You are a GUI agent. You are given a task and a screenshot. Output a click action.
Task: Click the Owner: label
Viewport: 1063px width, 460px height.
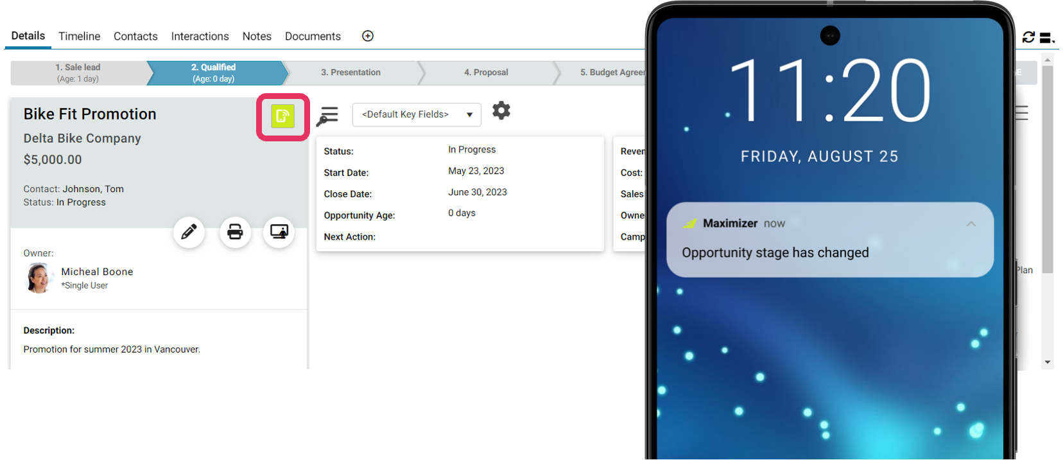click(39, 253)
